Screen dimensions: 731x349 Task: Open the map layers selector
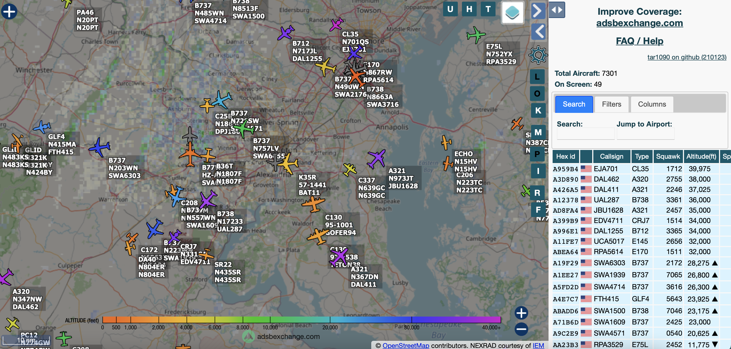point(512,13)
